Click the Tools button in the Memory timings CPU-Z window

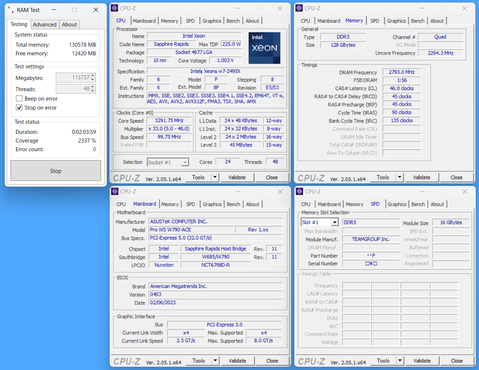(383, 177)
